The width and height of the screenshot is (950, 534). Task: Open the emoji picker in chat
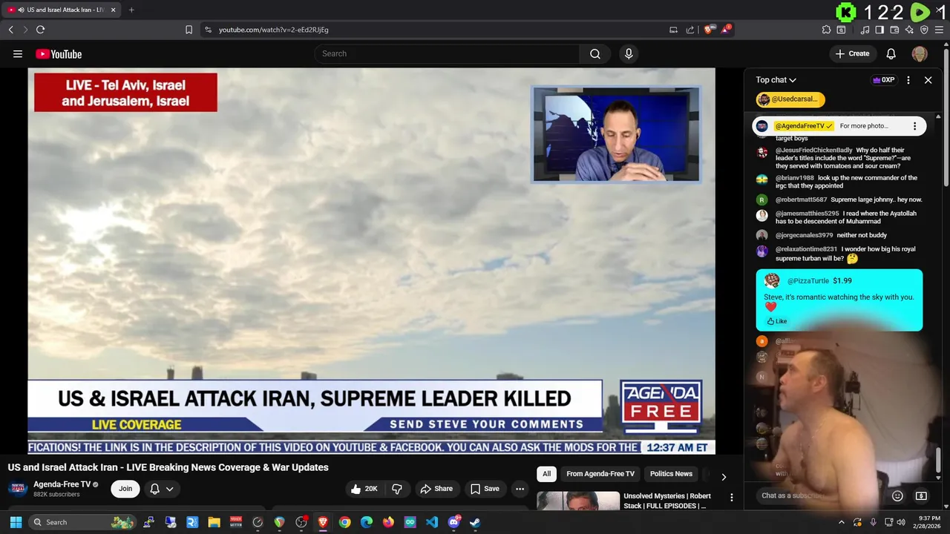tap(897, 495)
